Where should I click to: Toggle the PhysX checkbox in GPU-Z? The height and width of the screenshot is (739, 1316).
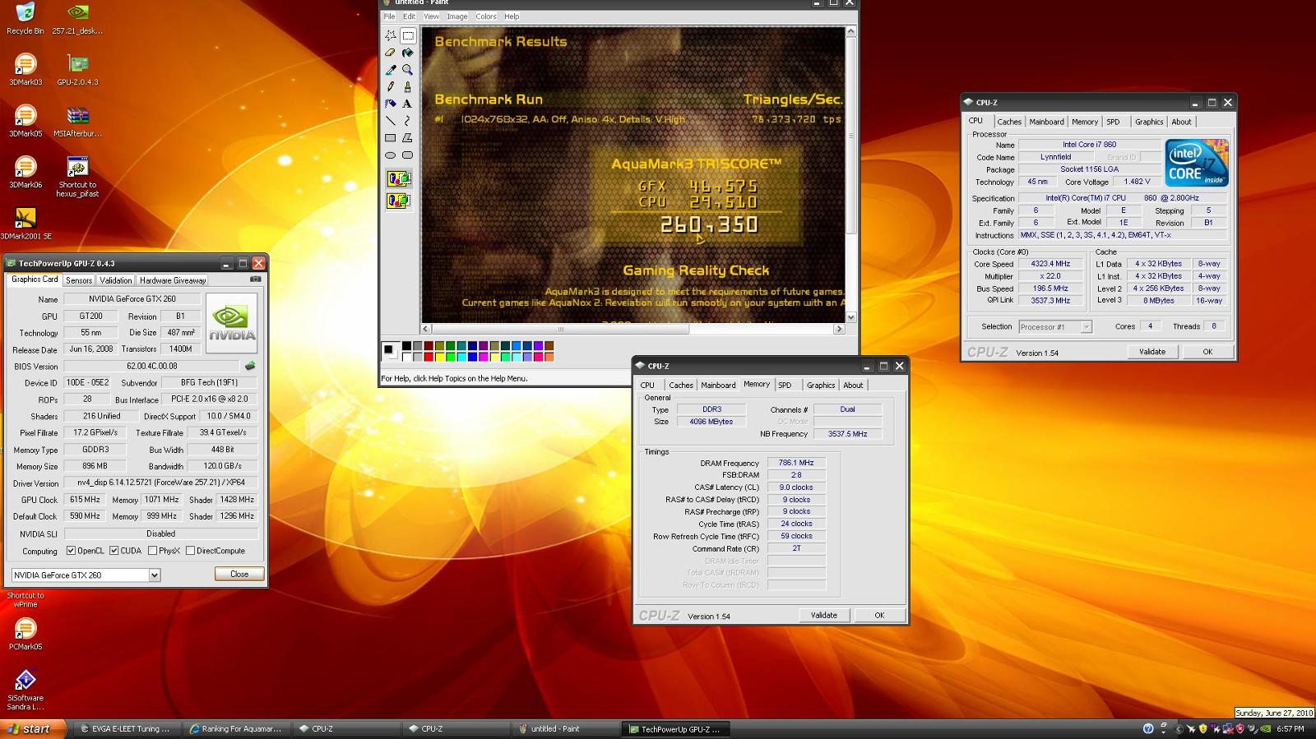[x=152, y=551]
